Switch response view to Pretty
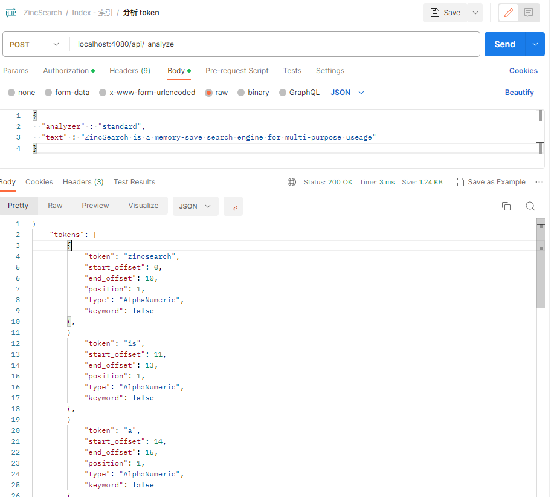 click(x=18, y=206)
